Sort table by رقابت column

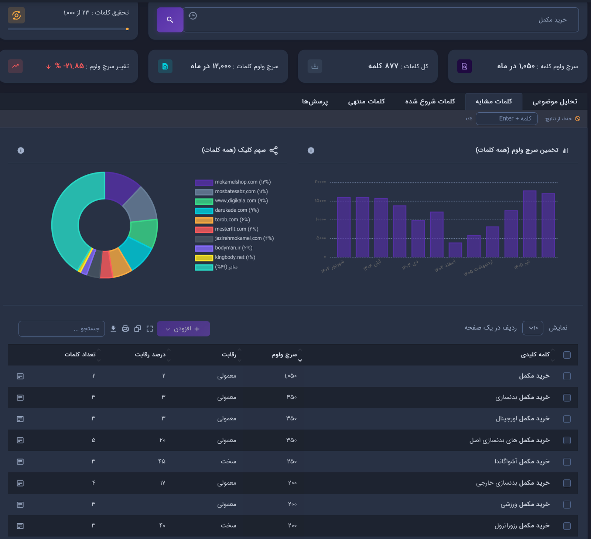[x=229, y=355]
